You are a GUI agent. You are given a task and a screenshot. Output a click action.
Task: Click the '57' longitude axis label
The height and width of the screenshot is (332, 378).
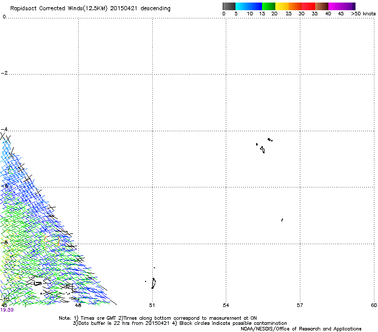click(x=300, y=305)
